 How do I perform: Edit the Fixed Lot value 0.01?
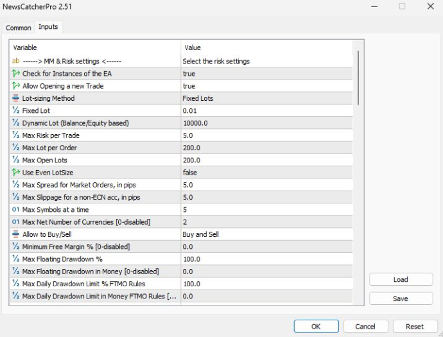[x=266, y=110]
